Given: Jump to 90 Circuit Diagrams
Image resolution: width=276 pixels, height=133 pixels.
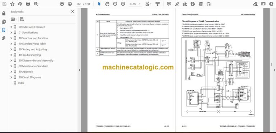Looking at the screenshot, I should (x=29, y=77).
